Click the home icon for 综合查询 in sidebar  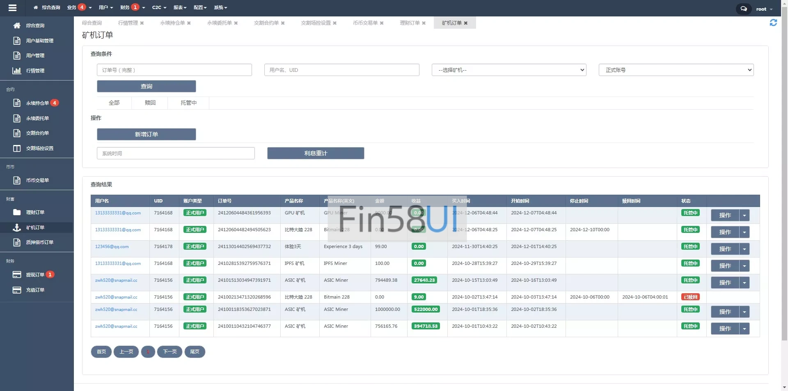[x=17, y=25]
